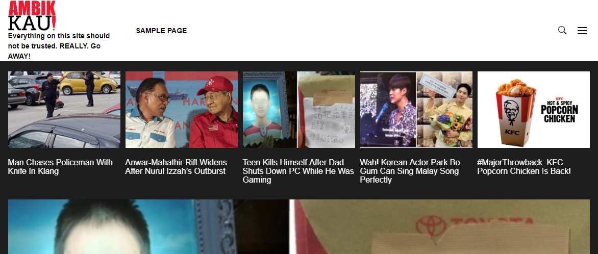Image resolution: width=598 pixels, height=254 pixels.
Task: Open 'Man Chases Policeman With Knife' headline
Action: [60, 167]
